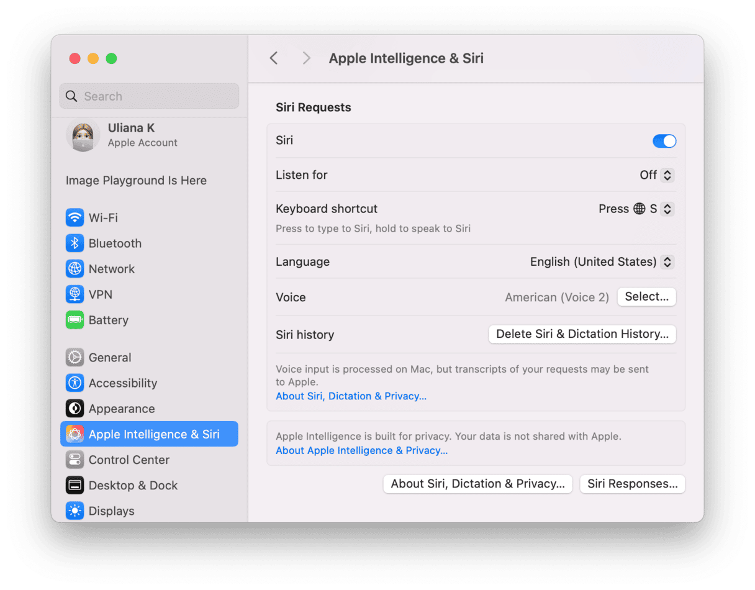Click the VPN sidebar icon
Image resolution: width=755 pixels, height=590 pixels.
pyautogui.click(x=75, y=294)
